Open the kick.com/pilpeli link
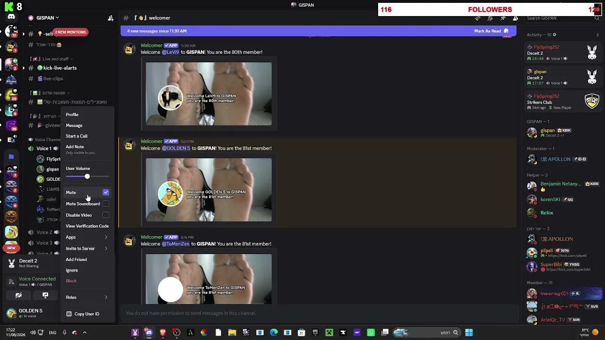This screenshot has width=605, height=340. pos(567,256)
